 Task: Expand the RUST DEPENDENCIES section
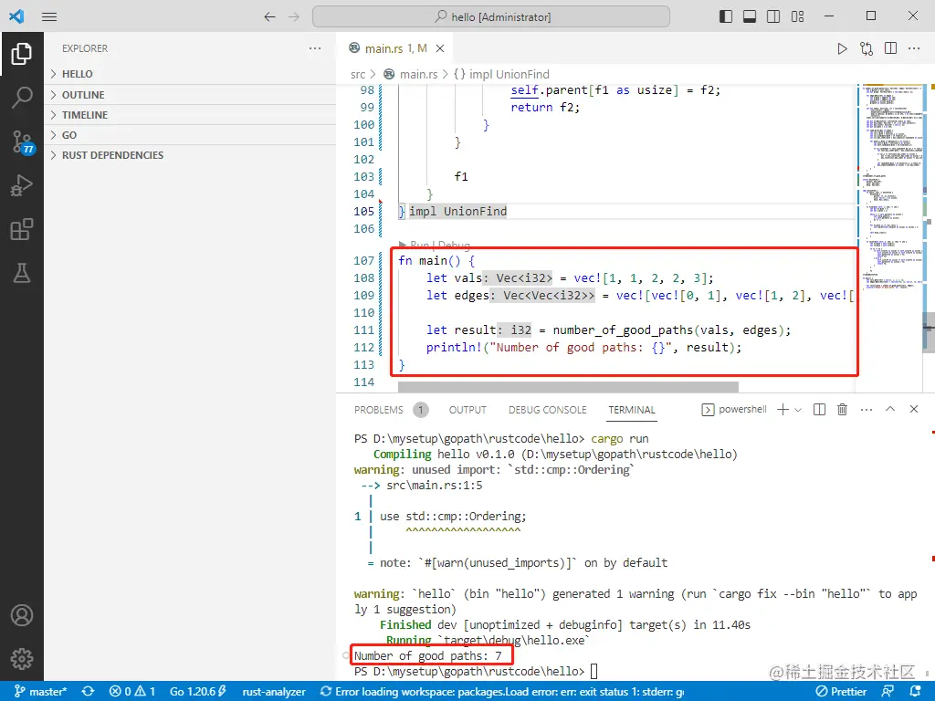point(190,155)
